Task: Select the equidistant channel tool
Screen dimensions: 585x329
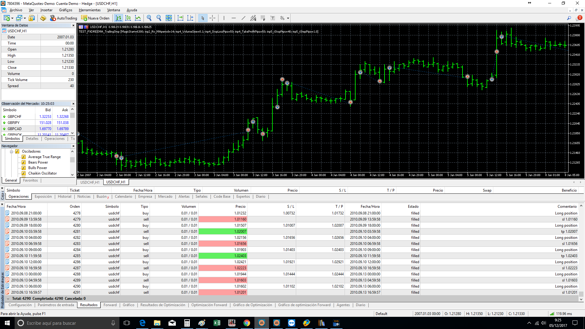Action: click(x=253, y=18)
